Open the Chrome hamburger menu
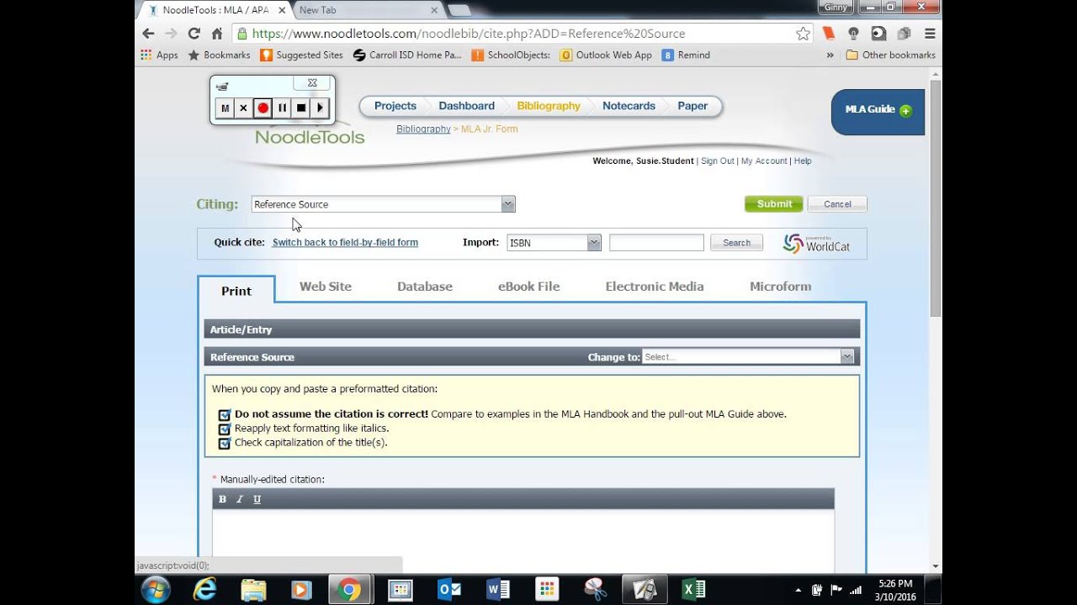Viewport: 1077px width, 605px height. pyautogui.click(x=930, y=34)
